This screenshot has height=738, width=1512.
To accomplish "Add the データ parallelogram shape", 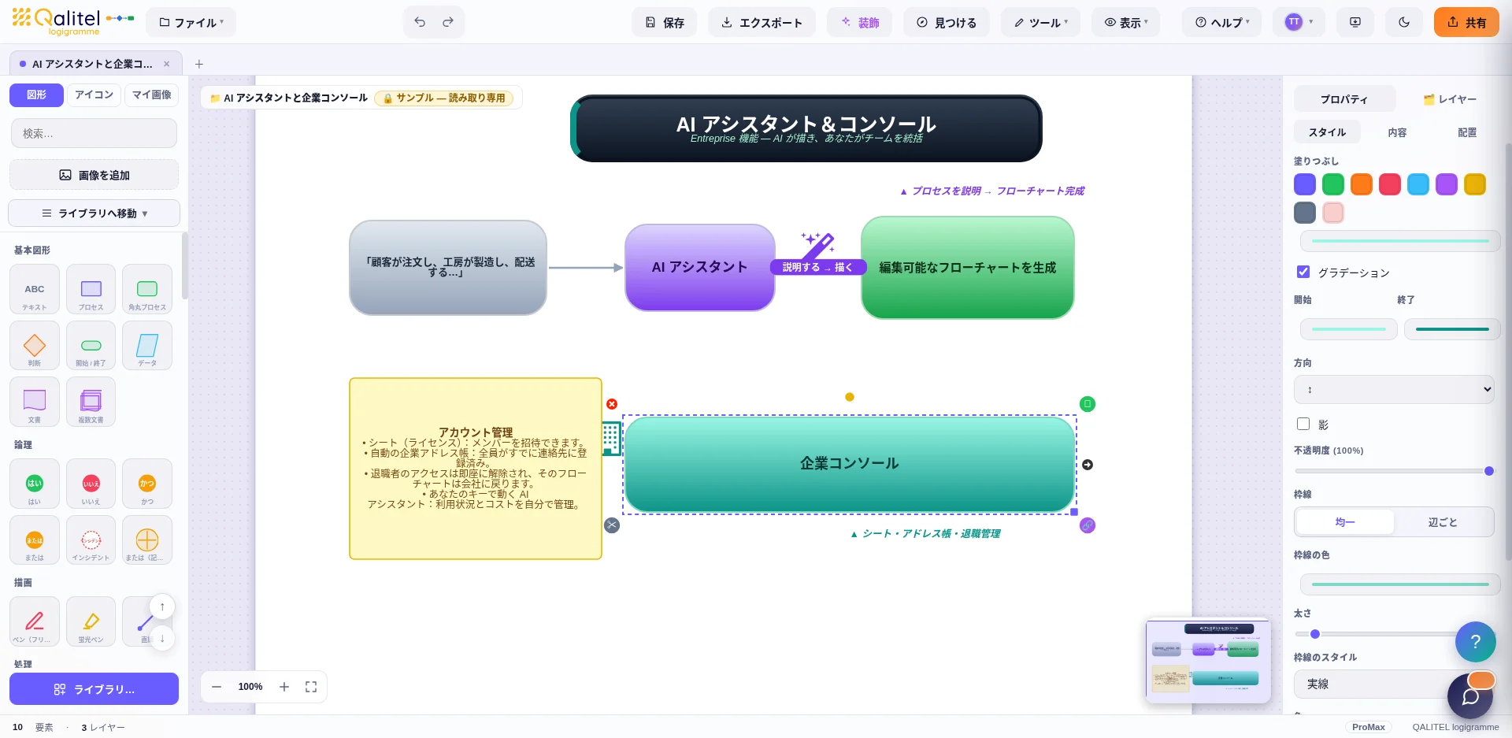I will tap(147, 346).
